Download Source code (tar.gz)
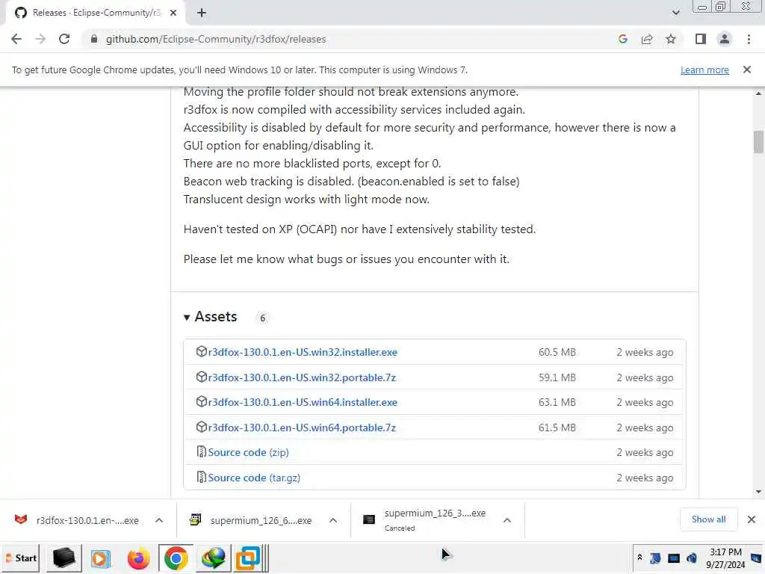 click(254, 478)
